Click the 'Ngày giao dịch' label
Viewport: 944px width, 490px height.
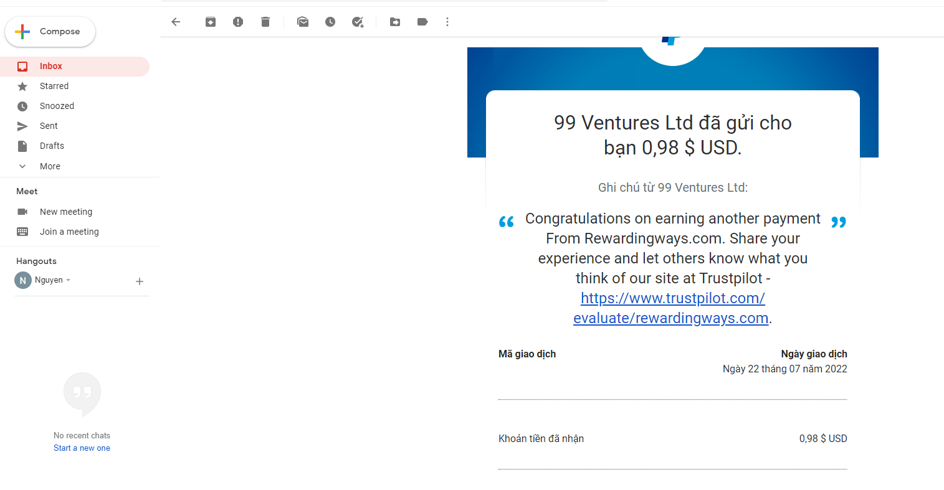[x=814, y=354]
